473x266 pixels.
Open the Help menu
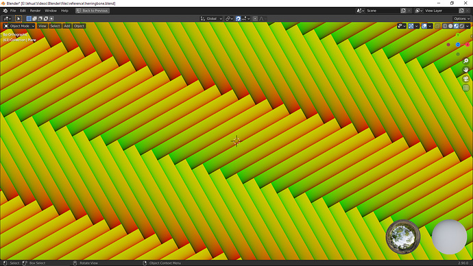click(64, 10)
